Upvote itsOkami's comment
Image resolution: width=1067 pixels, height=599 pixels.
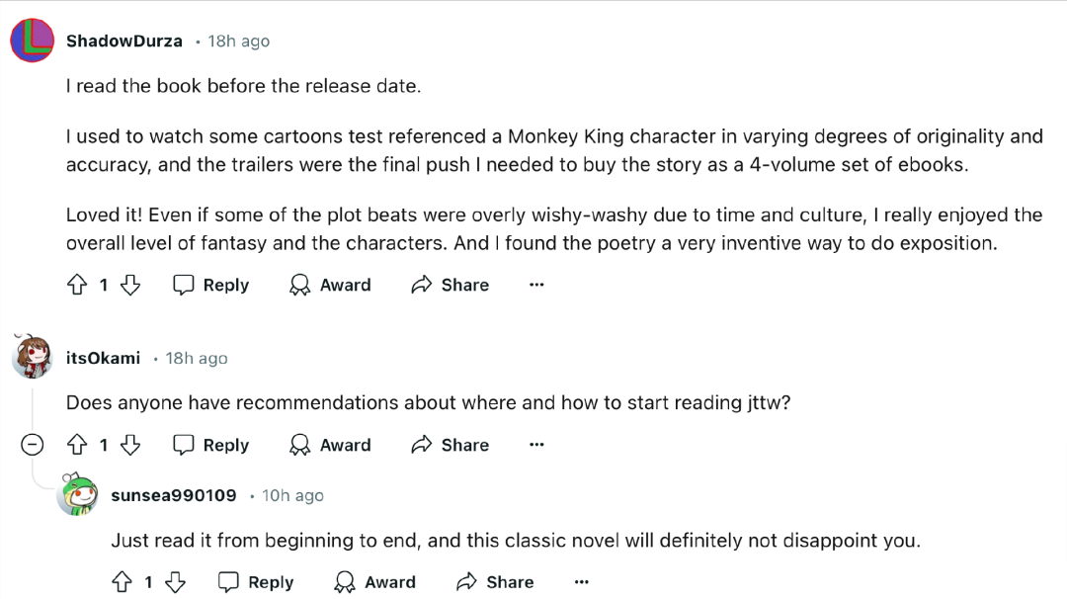click(x=77, y=445)
